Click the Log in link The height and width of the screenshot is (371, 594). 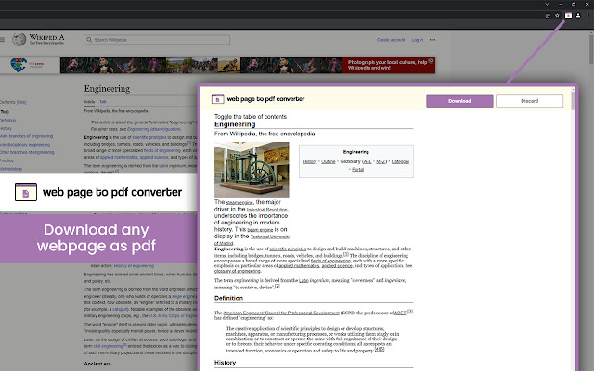pyautogui.click(x=417, y=40)
